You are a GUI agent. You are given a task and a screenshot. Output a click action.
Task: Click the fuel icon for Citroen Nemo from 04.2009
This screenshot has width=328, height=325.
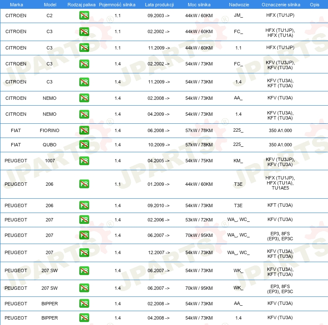pos(84,114)
